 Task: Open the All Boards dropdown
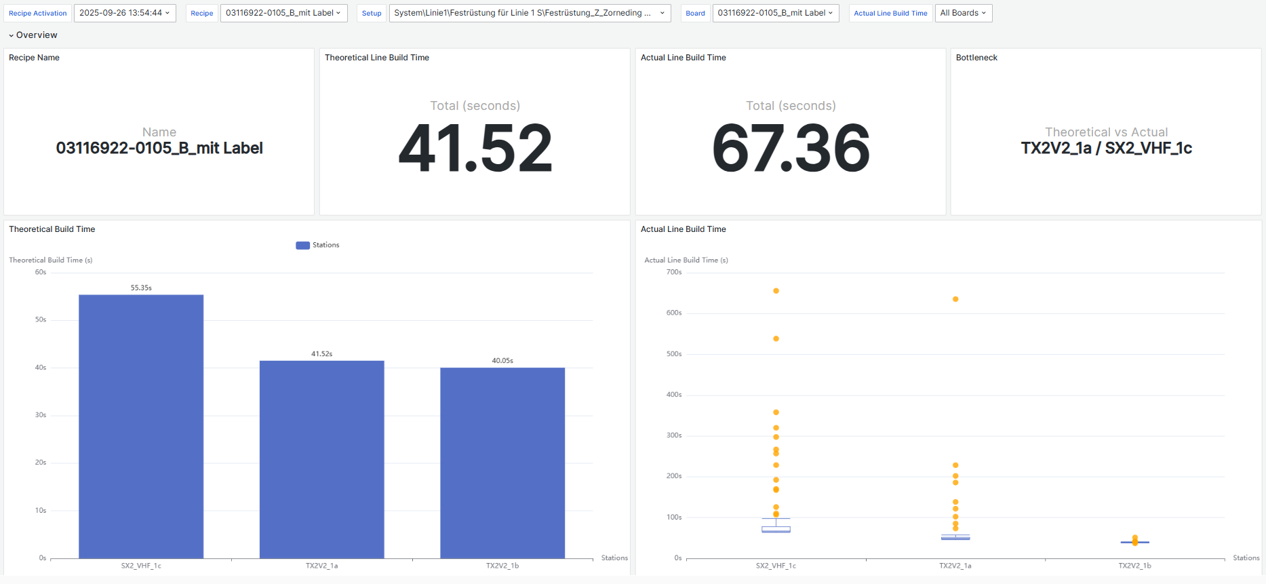[x=963, y=13]
